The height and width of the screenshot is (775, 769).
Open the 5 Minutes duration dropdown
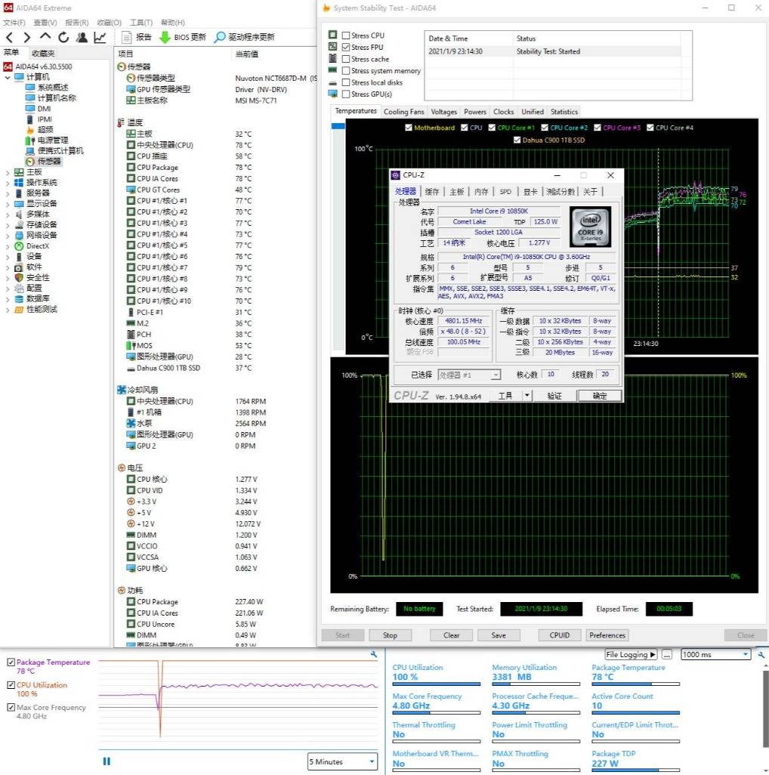pos(342,761)
